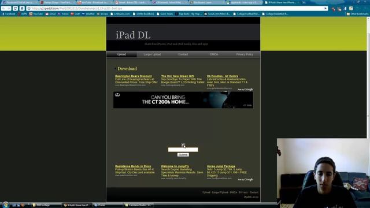Bookmark this page with the star icon
Image resolution: width=370 pixels, height=208 pixels.
click(x=29, y=9)
